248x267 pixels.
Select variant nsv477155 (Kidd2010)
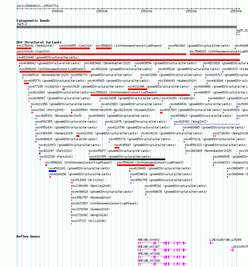44,86
